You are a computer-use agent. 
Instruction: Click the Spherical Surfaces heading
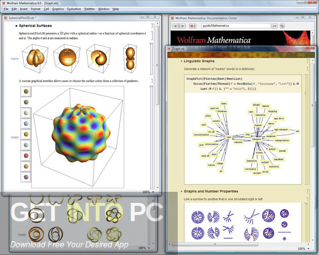[35, 26]
